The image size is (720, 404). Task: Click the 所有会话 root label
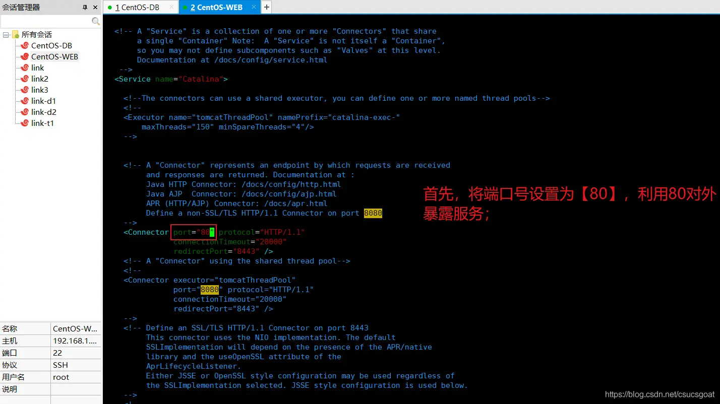(x=37, y=35)
